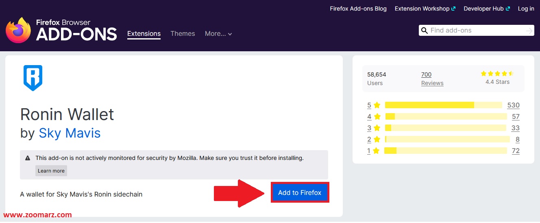This screenshot has width=540, height=223.
Task: Click the 4.4 Stars label
Action: tap(497, 82)
